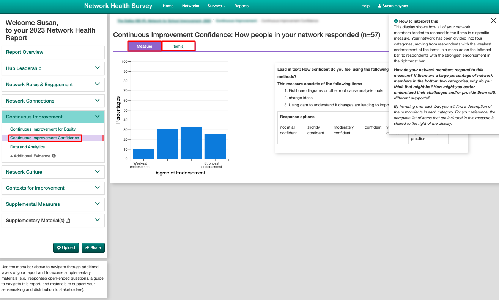This screenshot has height=300, width=499.
Task: Open the Help link in the navbar
Action: click(x=365, y=6)
